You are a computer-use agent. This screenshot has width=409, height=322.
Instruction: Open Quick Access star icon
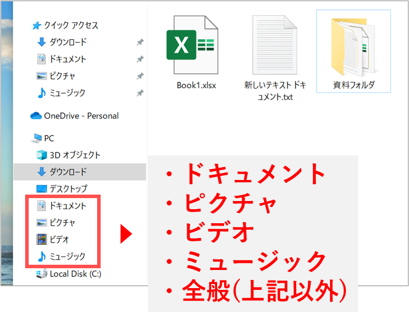pyautogui.click(x=36, y=26)
